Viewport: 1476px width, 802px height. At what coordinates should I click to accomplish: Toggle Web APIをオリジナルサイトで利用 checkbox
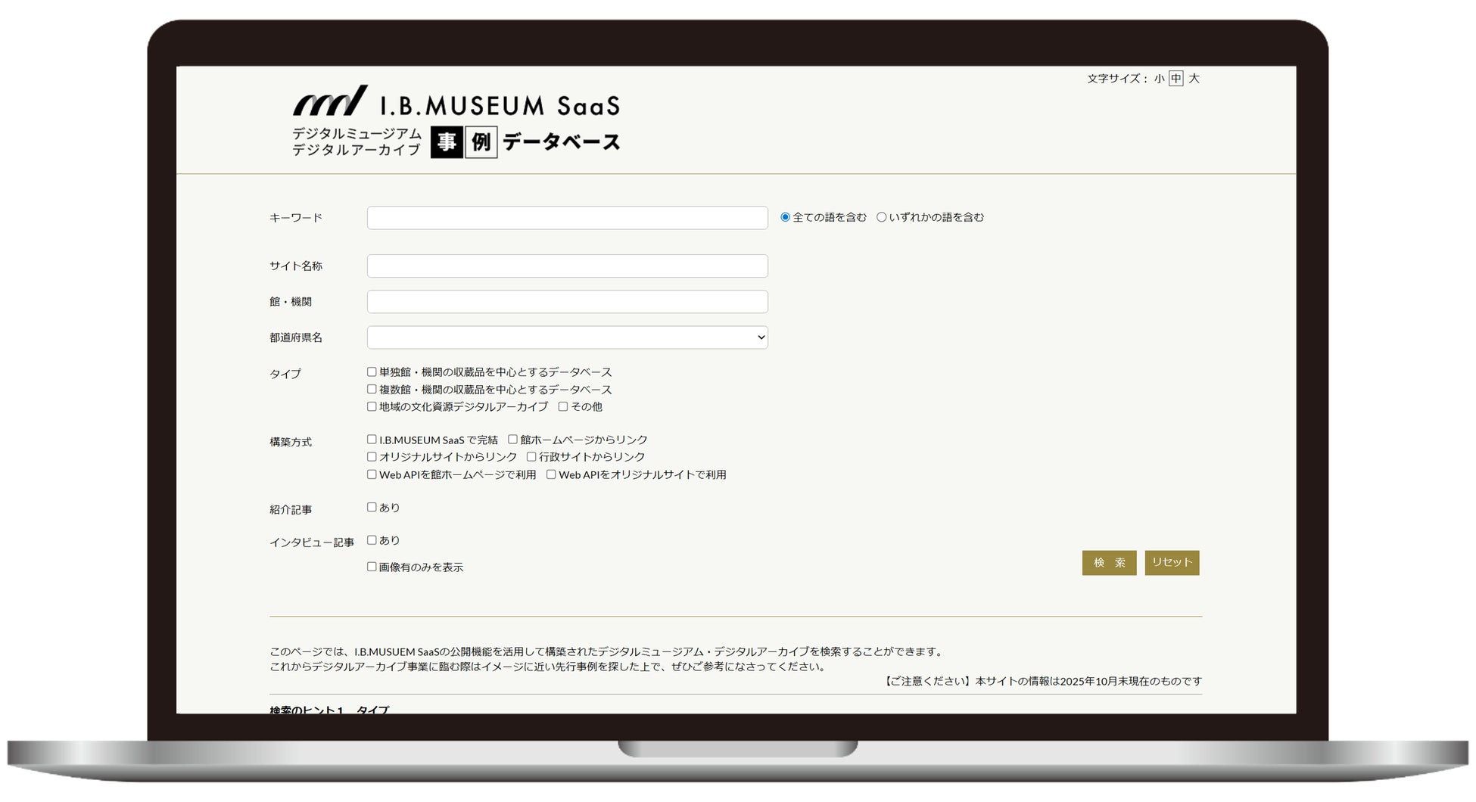551,475
